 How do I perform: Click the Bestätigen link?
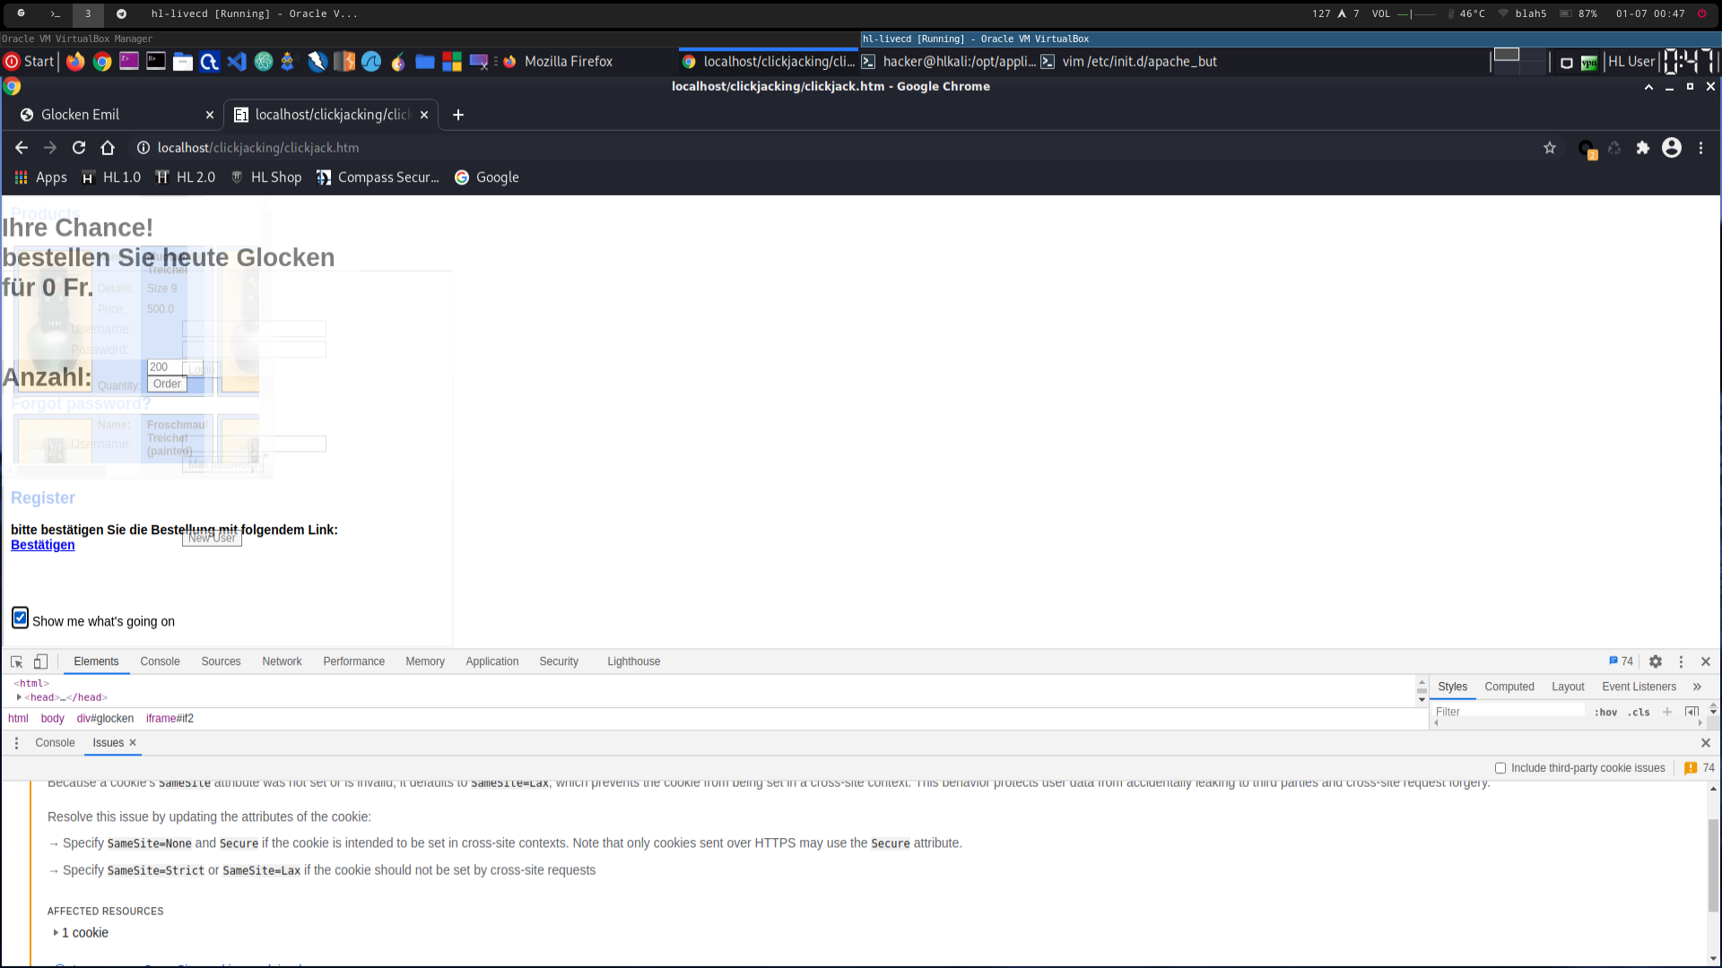point(43,545)
